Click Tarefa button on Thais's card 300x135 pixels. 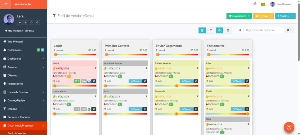point(237,109)
